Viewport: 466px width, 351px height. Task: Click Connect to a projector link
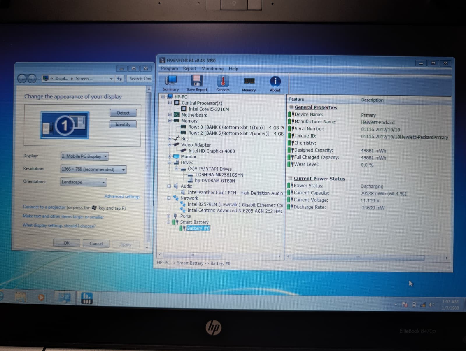[44, 207]
